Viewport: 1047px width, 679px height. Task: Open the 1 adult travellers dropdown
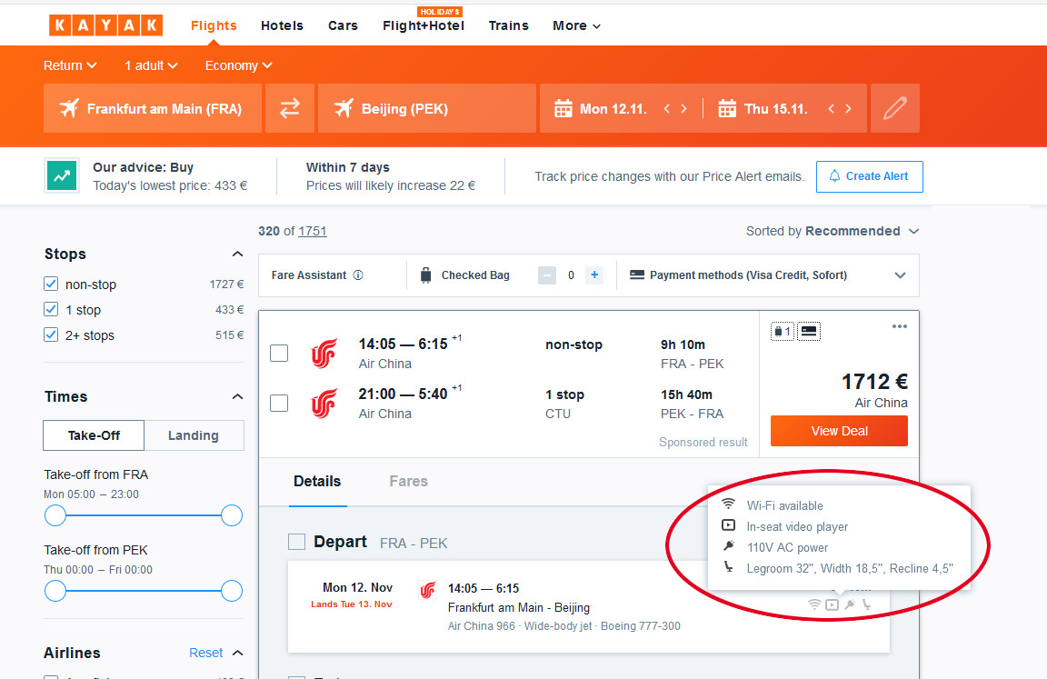[x=151, y=65]
